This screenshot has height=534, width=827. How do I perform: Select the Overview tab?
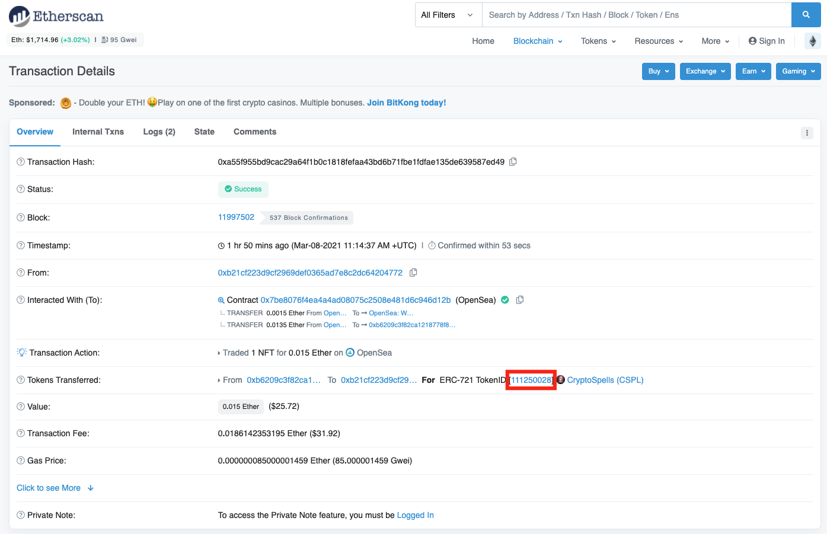pyautogui.click(x=35, y=132)
